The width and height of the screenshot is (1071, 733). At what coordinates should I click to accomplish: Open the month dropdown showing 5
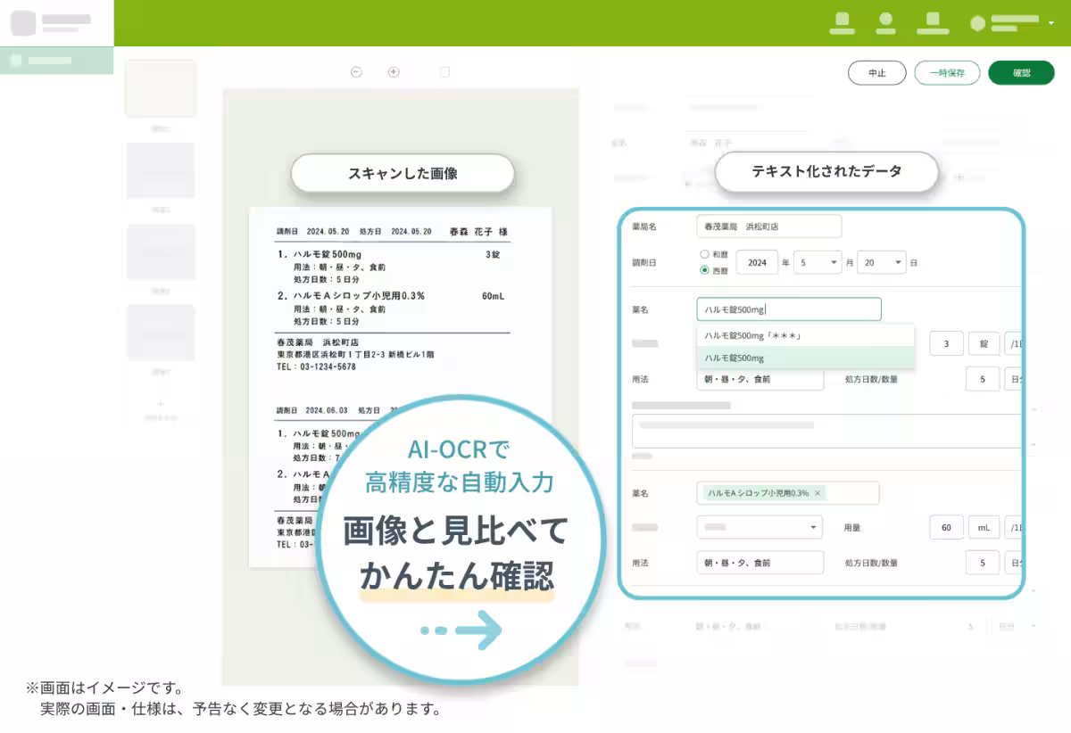click(x=818, y=262)
